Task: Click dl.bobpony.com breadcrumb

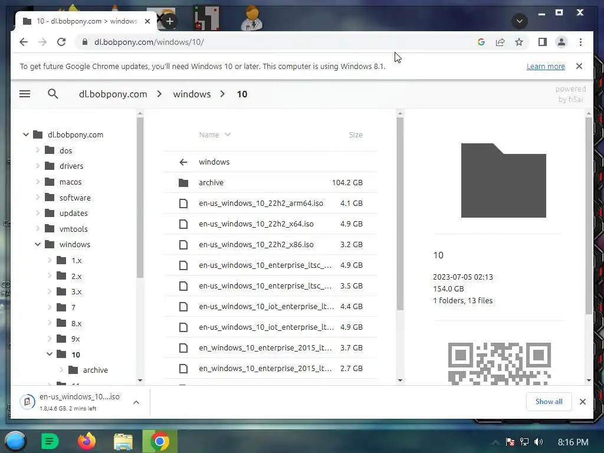Action: (x=113, y=94)
